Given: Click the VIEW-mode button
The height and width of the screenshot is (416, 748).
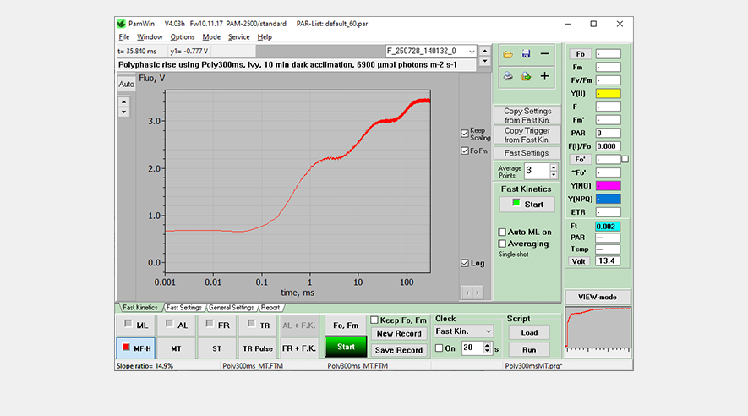Looking at the screenshot, I should pos(598,298).
